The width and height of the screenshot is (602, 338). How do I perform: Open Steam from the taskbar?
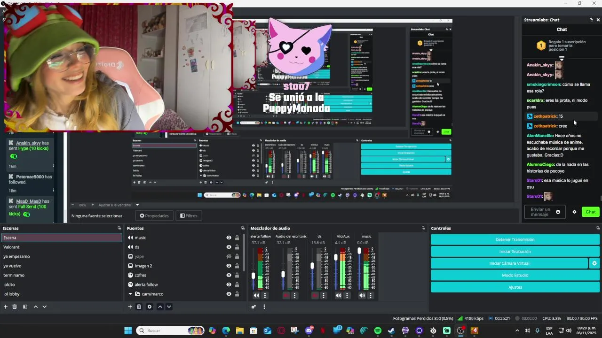coord(391,330)
